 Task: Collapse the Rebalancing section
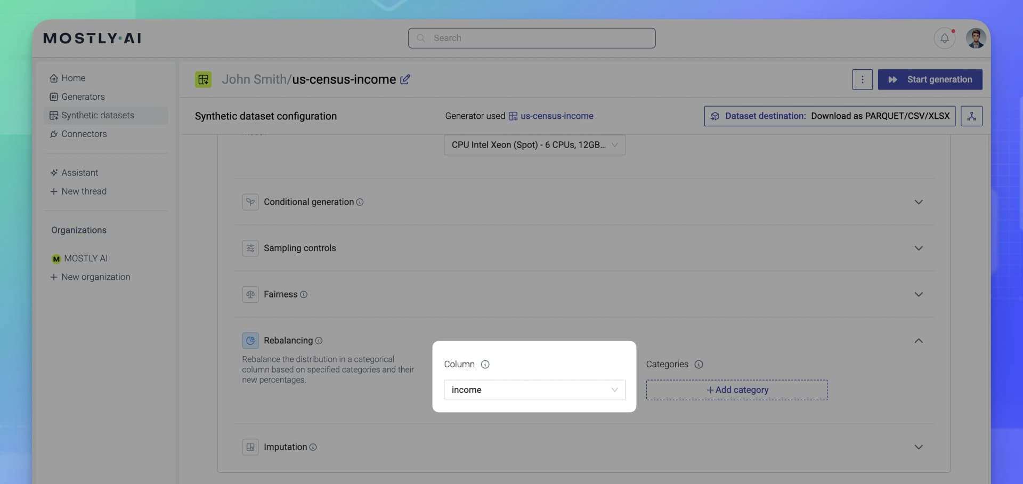(918, 341)
